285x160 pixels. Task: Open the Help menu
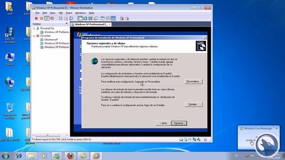click(91, 13)
